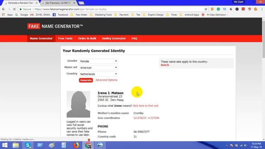Viewport: 265px width, 149px height.
Task: Close the Generate a Random Name tab
Action: click(x=37, y=3)
